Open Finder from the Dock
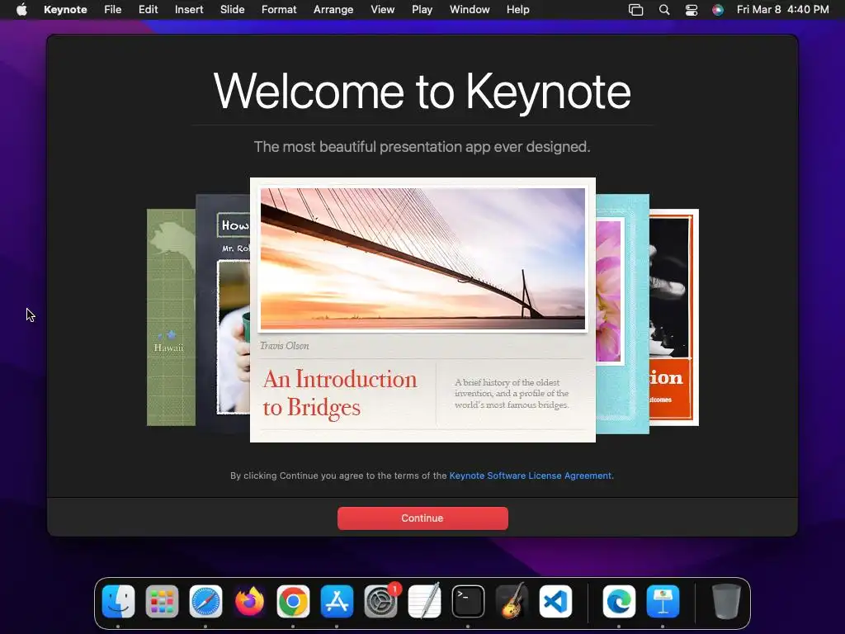Image resolution: width=845 pixels, height=634 pixels. pyautogui.click(x=118, y=601)
